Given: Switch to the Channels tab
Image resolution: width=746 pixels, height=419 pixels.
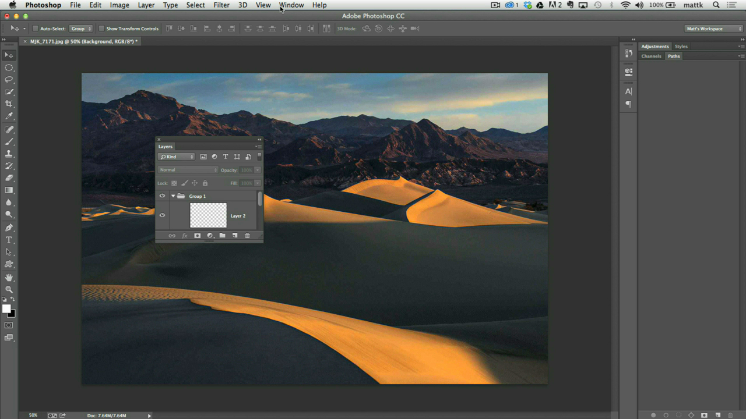Looking at the screenshot, I should click(652, 56).
